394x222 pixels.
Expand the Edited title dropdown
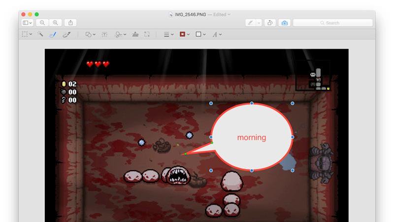click(222, 15)
